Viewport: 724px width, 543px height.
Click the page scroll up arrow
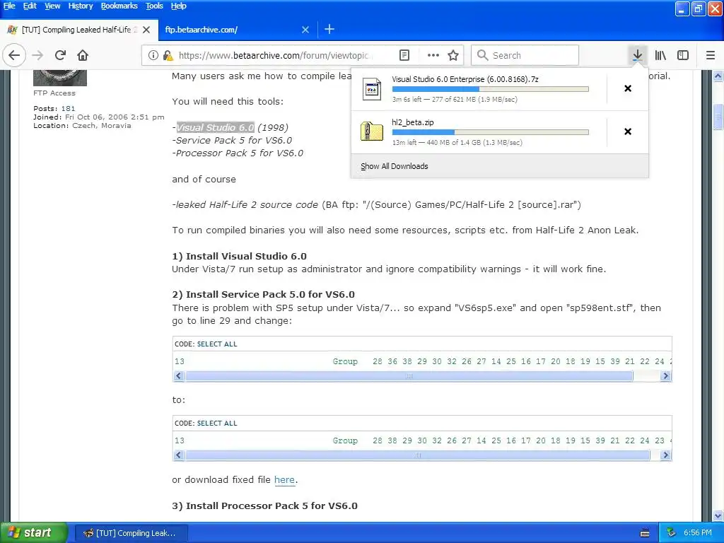click(x=718, y=76)
